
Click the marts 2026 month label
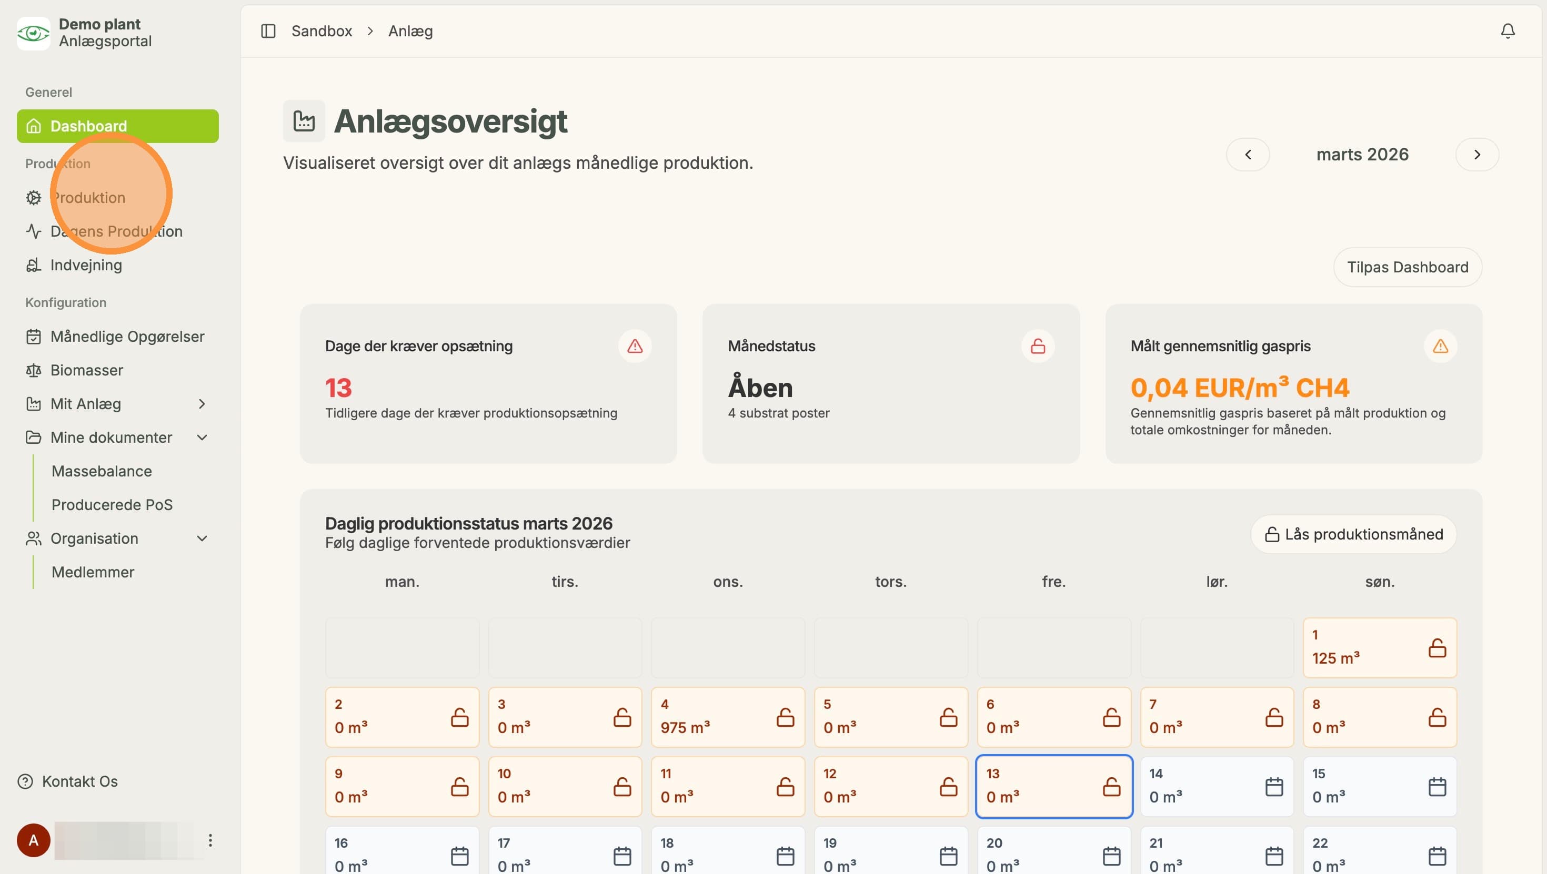(x=1362, y=155)
